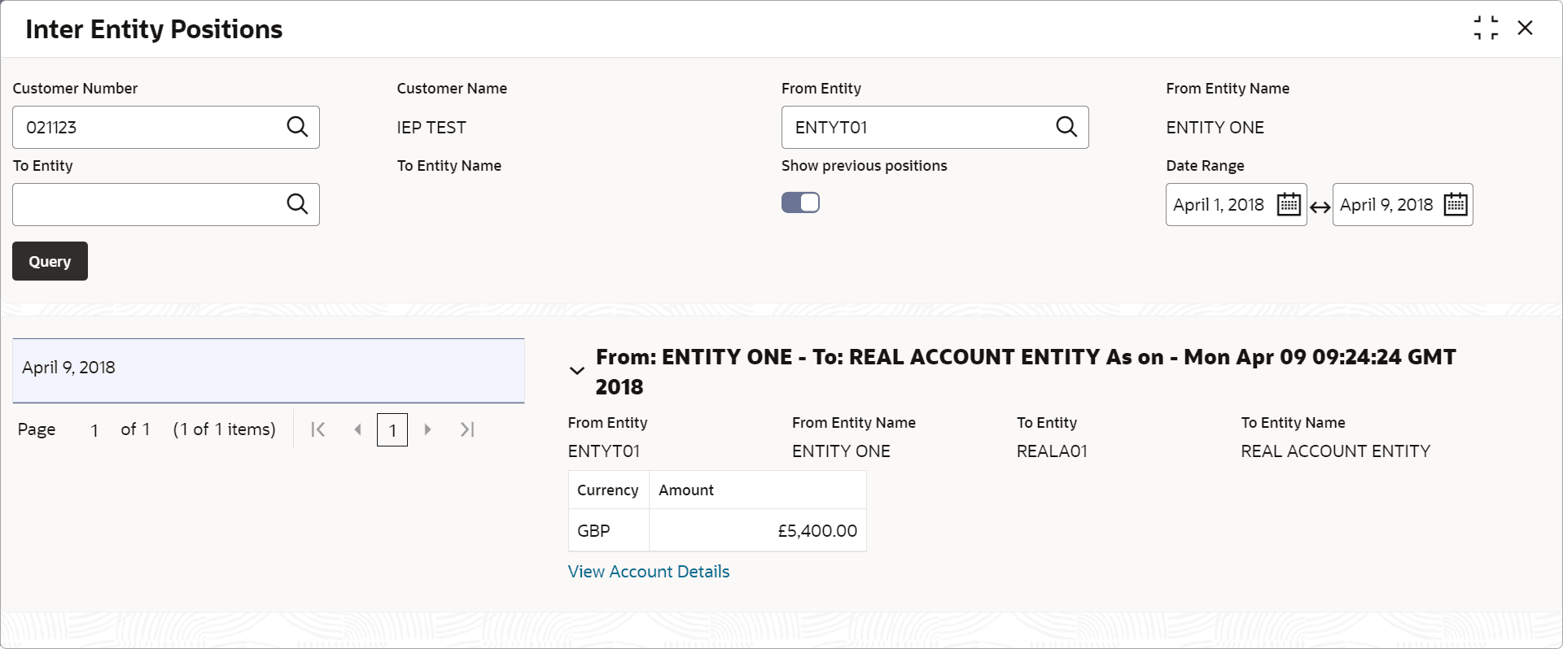Click the To Entity search magnifier icon

[x=297, y=204]
